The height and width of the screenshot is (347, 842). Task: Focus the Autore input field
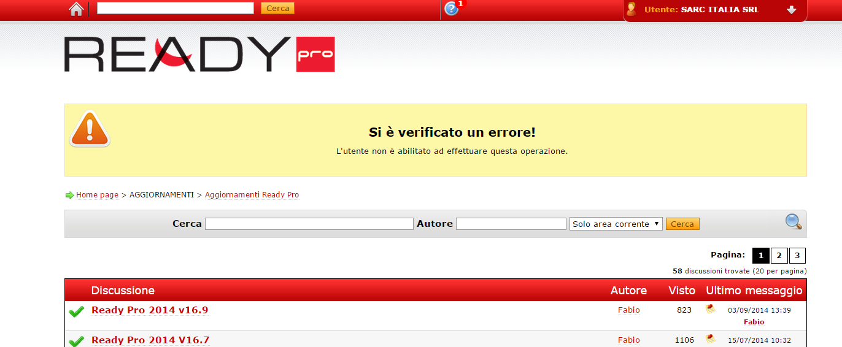[x=511, y=224]
